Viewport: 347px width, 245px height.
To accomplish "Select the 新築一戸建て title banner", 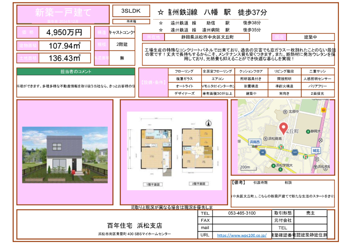I will click(63, 14).
